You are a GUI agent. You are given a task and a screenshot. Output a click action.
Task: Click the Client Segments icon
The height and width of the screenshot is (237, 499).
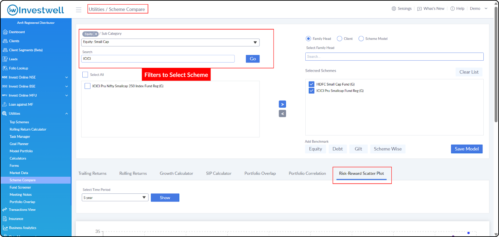tap(5, 50)
